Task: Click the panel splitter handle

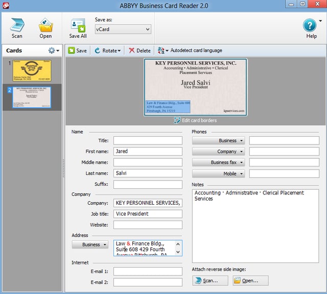Action: point(63,168)
